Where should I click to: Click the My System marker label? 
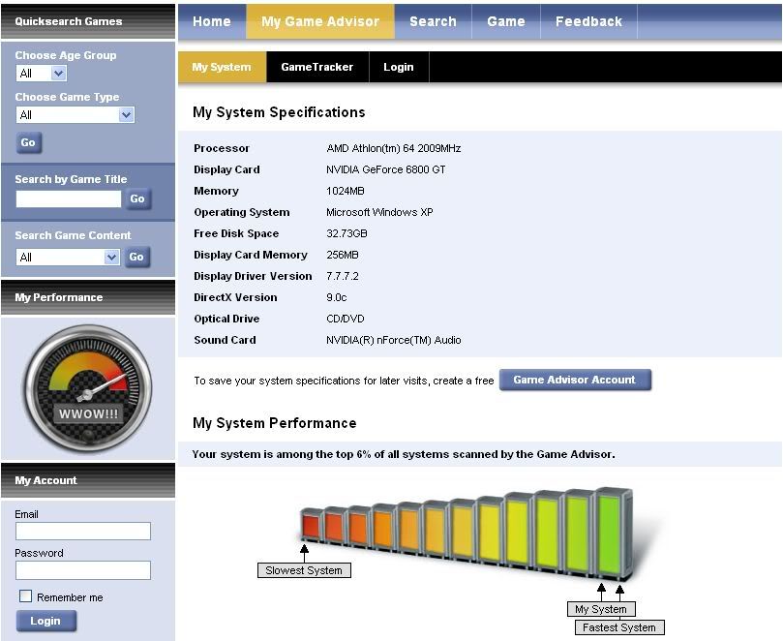[x=601, y=609]
